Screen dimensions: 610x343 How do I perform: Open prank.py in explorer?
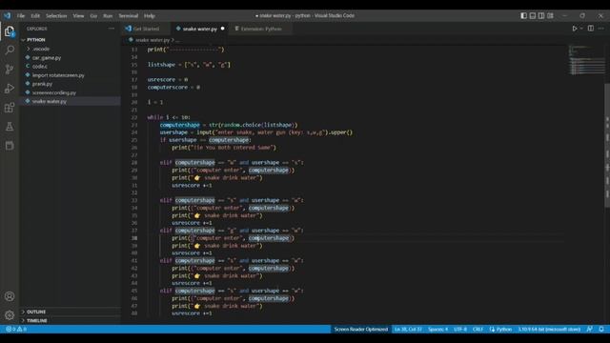pyautogui.click(x=42, y=84)
